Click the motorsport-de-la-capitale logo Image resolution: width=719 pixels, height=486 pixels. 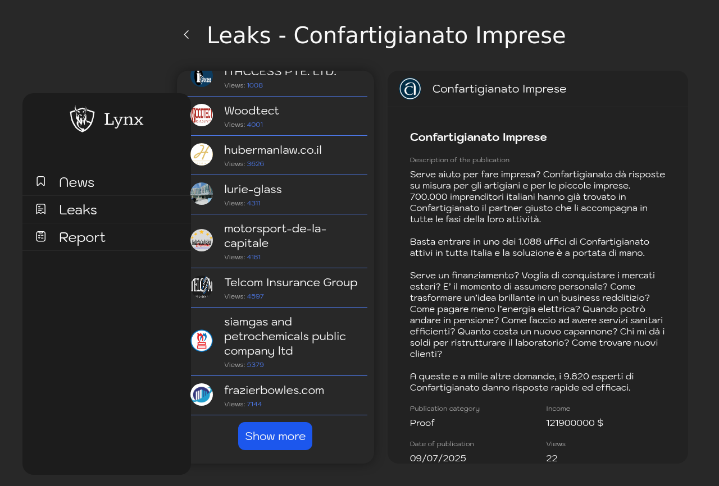coord(202,240)
